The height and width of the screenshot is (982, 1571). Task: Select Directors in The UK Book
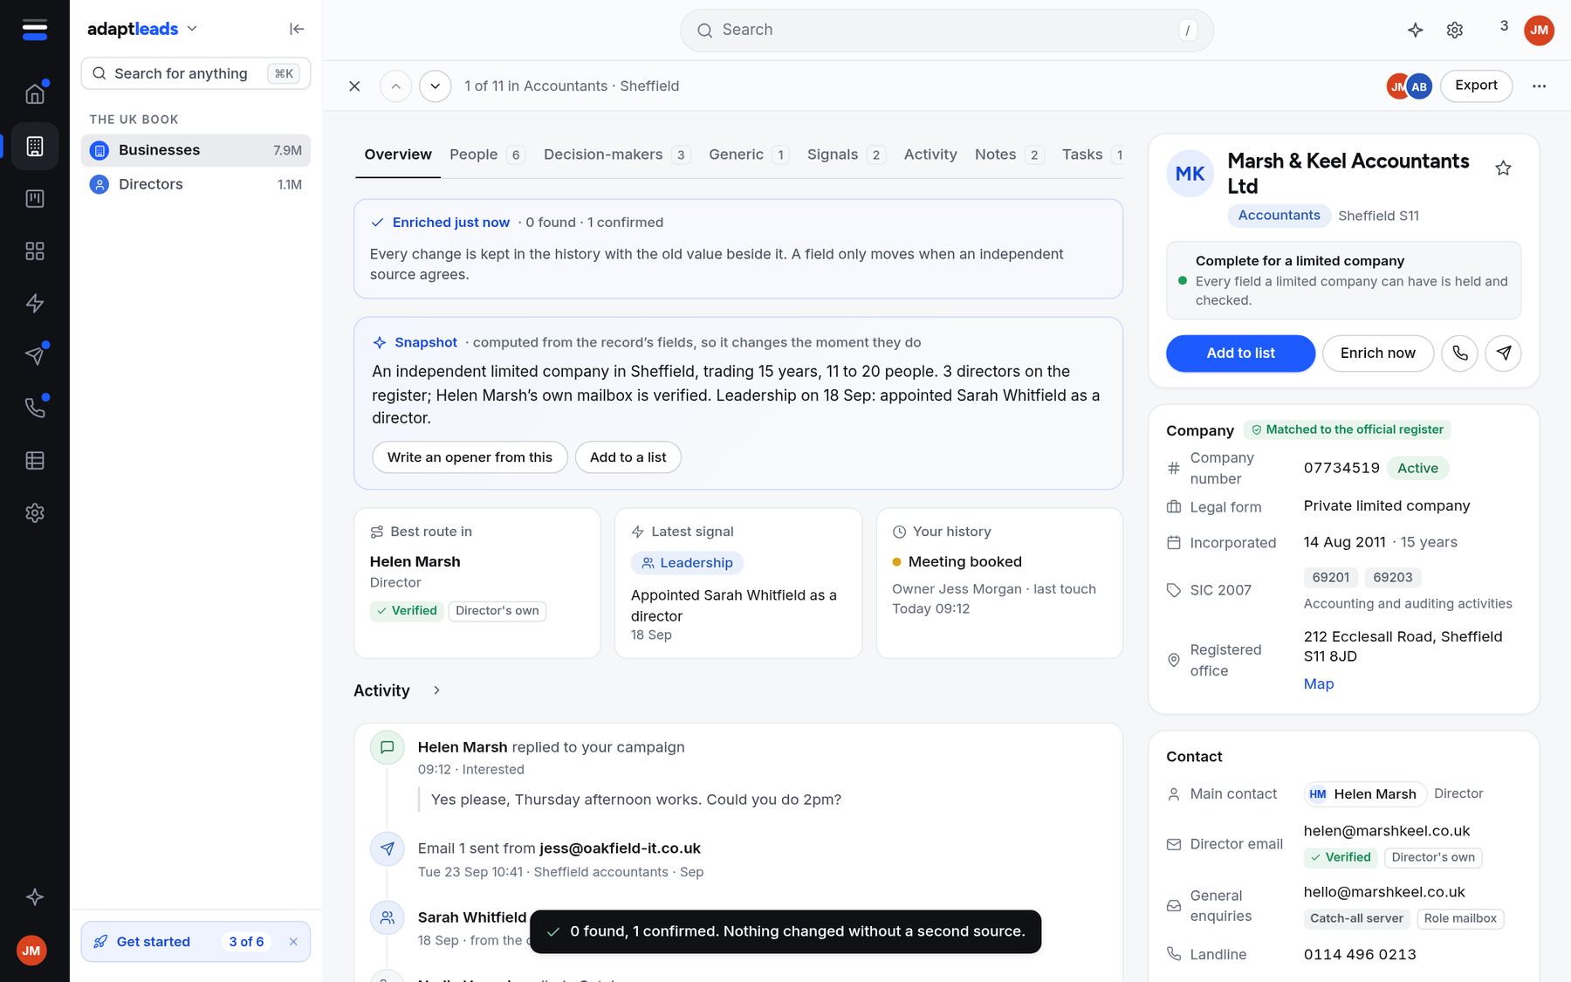tap(196, 184)
